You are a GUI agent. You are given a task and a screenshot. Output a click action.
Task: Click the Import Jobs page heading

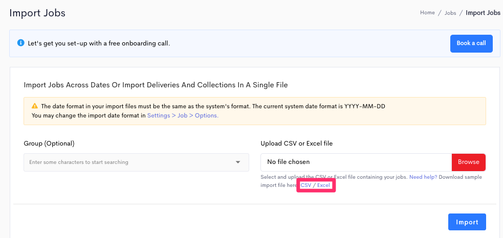pyautogui.click(x=37, y=13)
